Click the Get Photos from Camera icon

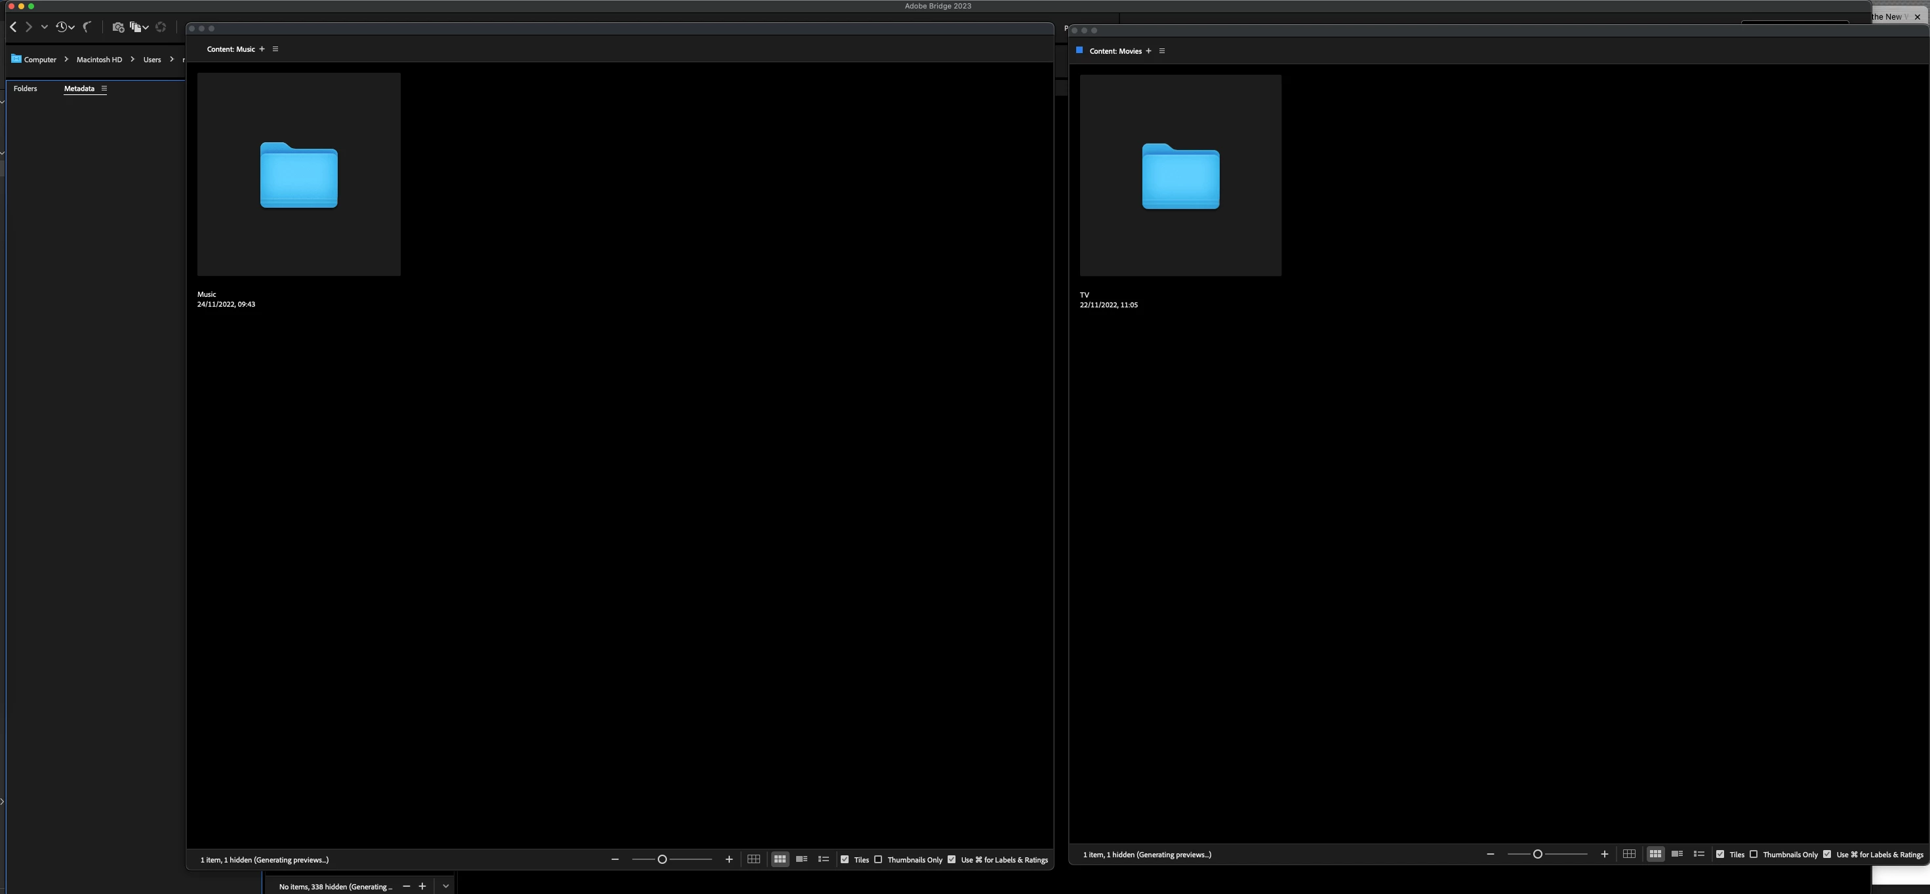tap(117, 27)
